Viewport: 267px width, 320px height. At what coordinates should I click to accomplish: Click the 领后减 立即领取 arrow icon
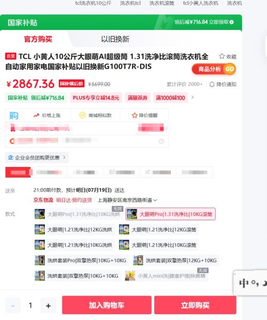click(231, 22)
